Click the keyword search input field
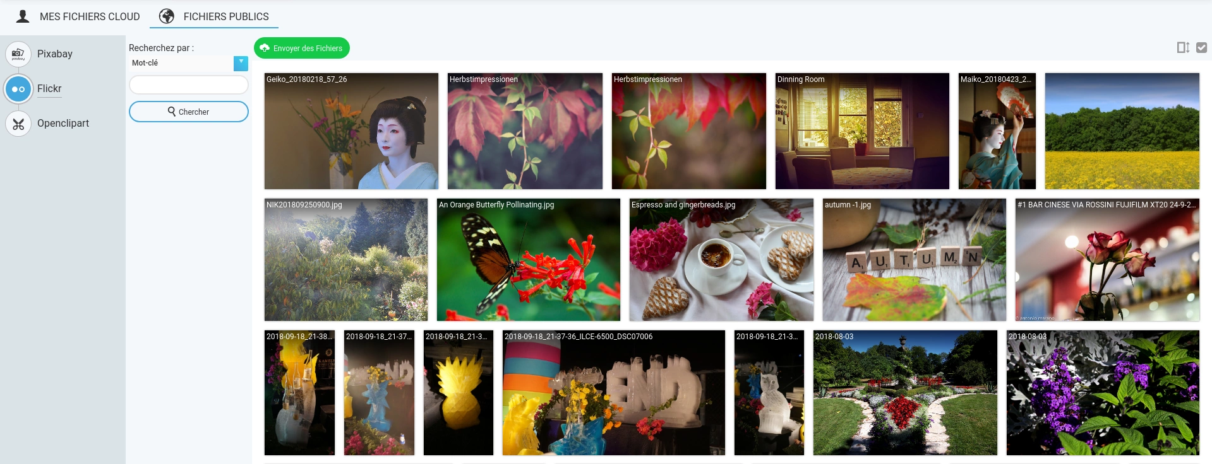This screenshot has height=464, width=1212. 188,84
